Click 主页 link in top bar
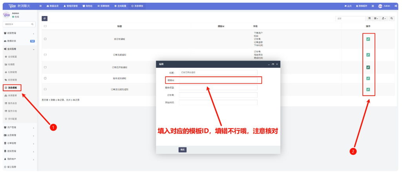Image resolution: width=402 pixels, height=174 pixels. pos(348,6)
